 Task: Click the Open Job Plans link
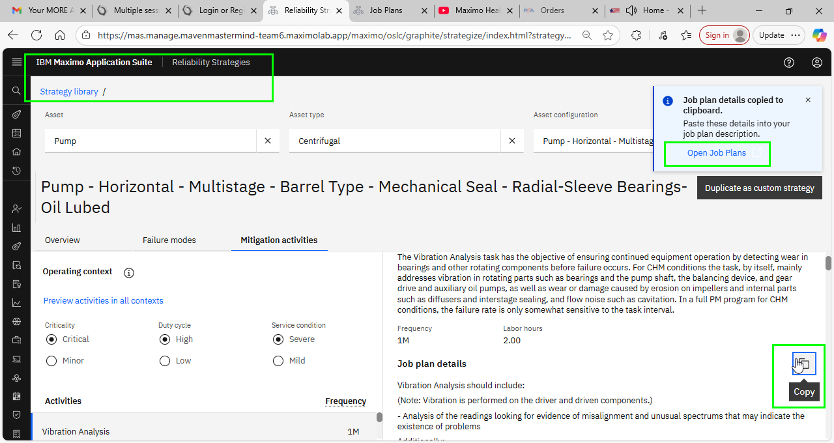click(716, 153)
